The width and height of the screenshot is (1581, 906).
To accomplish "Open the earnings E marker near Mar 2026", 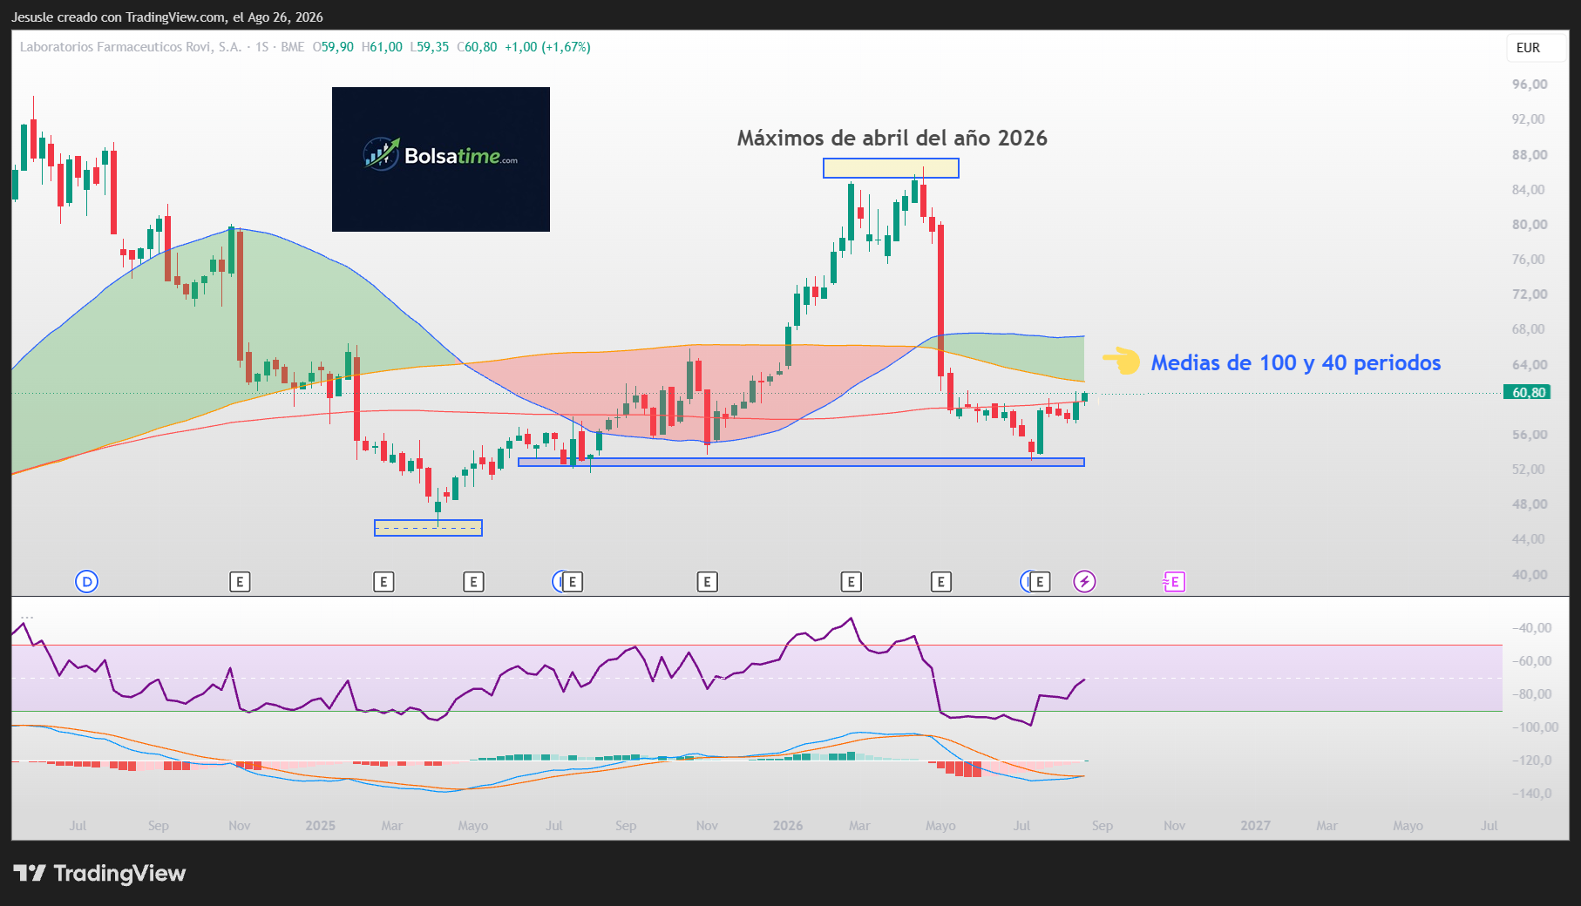I will 852,582.
